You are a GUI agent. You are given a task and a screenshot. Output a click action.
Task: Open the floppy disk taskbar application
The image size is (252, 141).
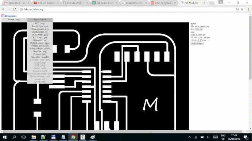(x=53, y=137)
